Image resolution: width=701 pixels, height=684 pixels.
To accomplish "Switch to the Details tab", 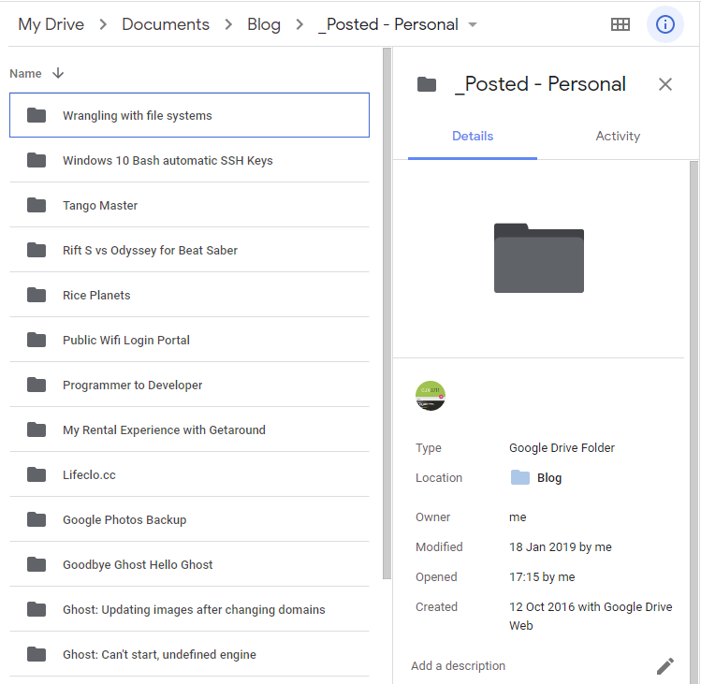I will (472, 136).
